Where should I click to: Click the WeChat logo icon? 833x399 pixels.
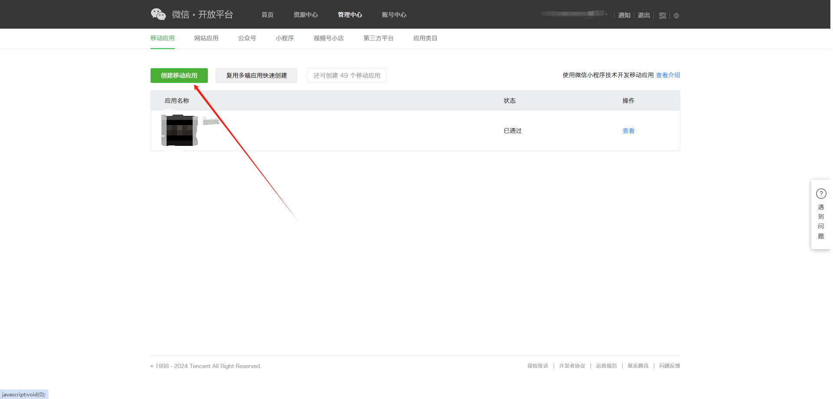click(158, 14)
